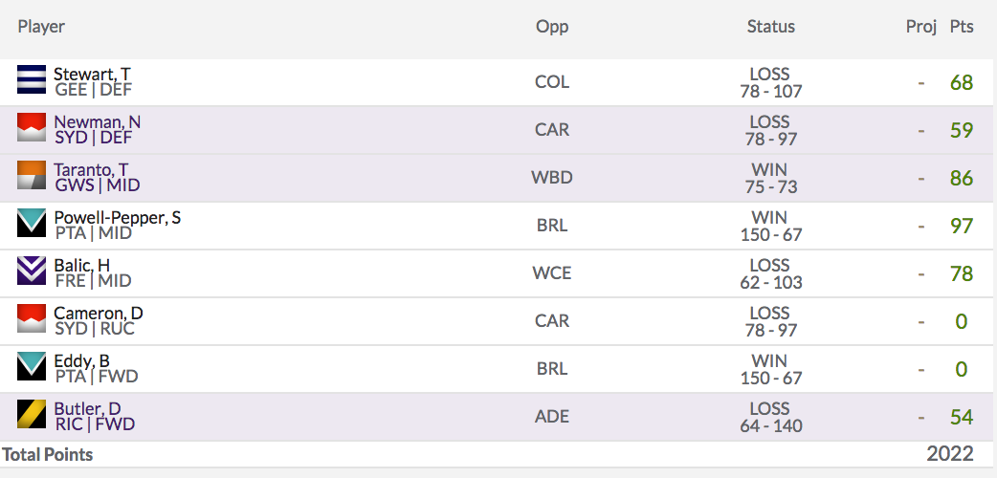The width and height of the screenshot is (997, 478).
Task: Open Butler, D player link
Action: [87, 409]
